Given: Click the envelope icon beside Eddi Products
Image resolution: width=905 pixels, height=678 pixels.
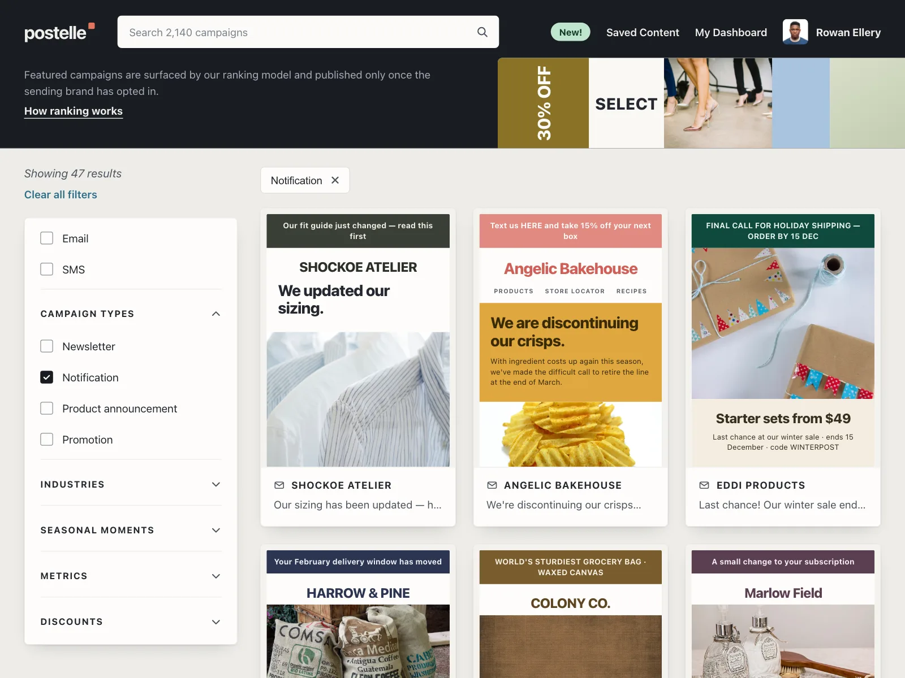Looking at the screenshot, I should point(704,485).
